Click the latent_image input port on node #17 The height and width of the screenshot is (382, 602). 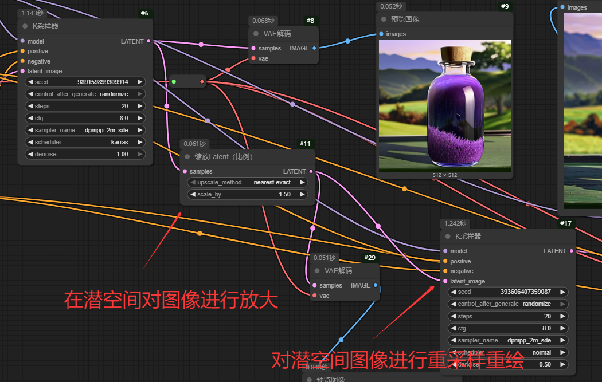(445, 281)
